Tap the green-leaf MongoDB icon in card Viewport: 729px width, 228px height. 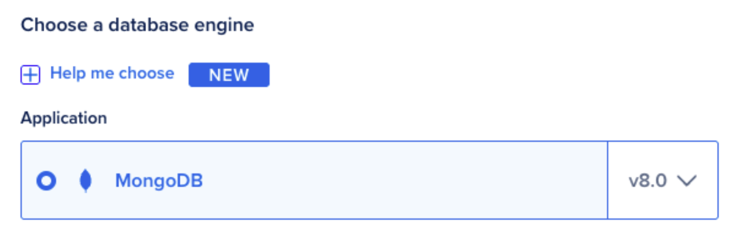click(85, 181)
